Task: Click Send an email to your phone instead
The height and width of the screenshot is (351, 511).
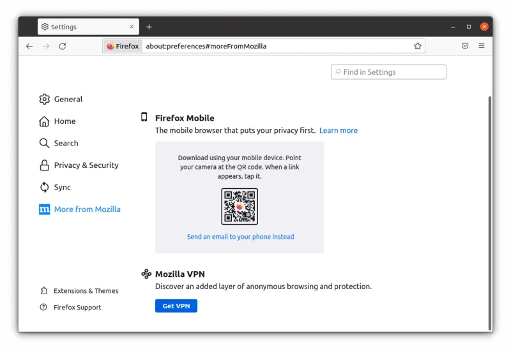Action: tap(240, 237)
